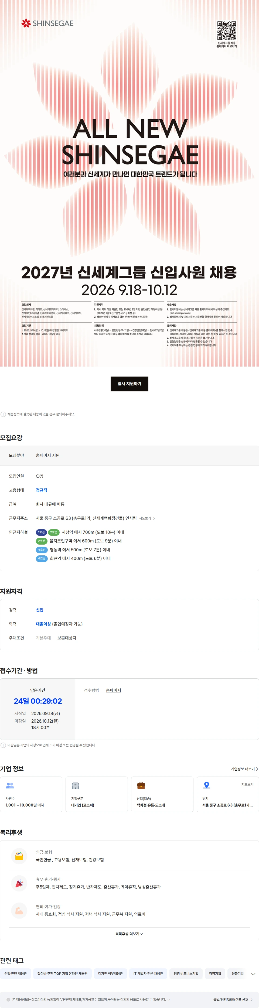Expand 복리후생 더보기
Image resolution: width=259 pixels, height=1008 pixels.
click(x=129, y=934)
